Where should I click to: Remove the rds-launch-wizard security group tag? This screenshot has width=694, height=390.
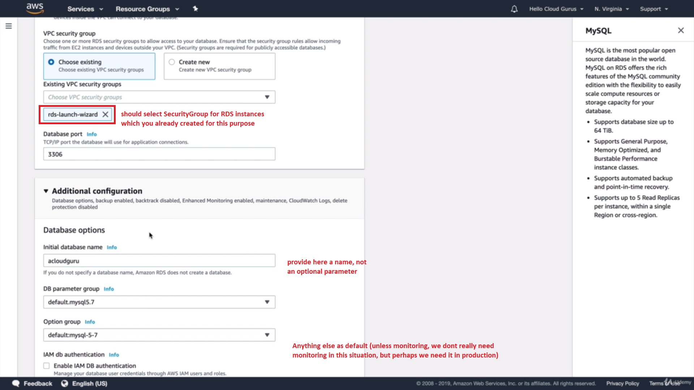[x=105, y=114]
